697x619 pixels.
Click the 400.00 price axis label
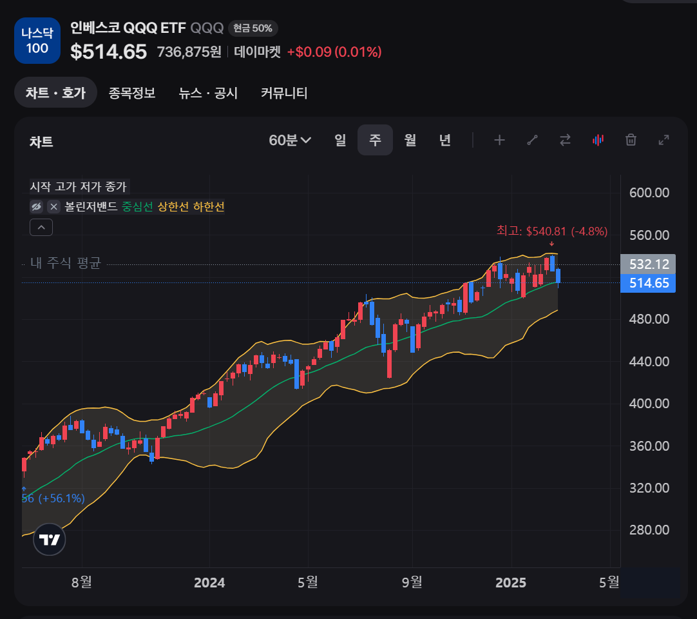tap(649, 404)
